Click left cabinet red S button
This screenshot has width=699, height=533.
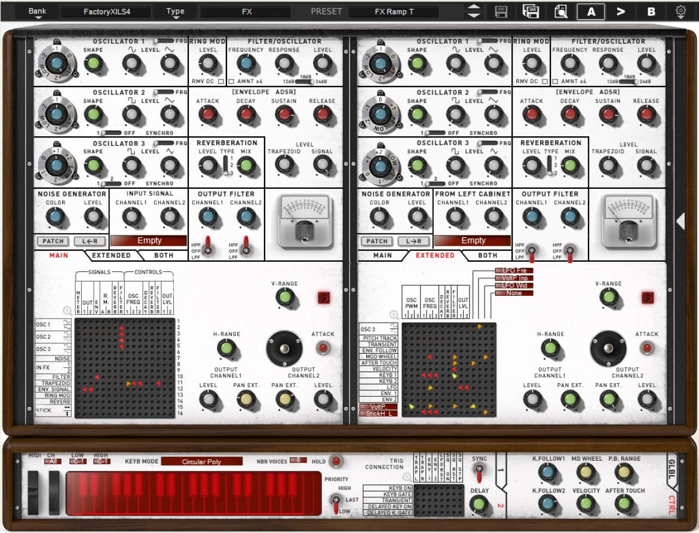click(x=324, y=298)
